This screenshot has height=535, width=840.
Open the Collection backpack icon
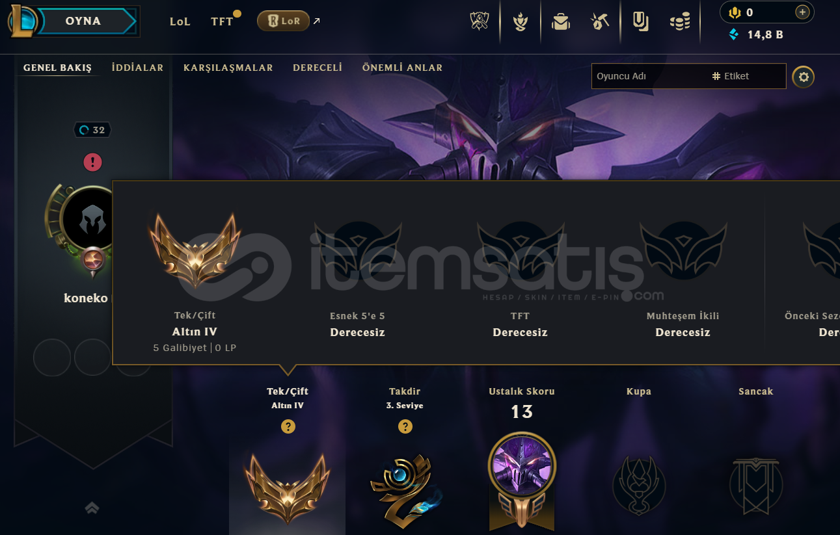(560, 22)
